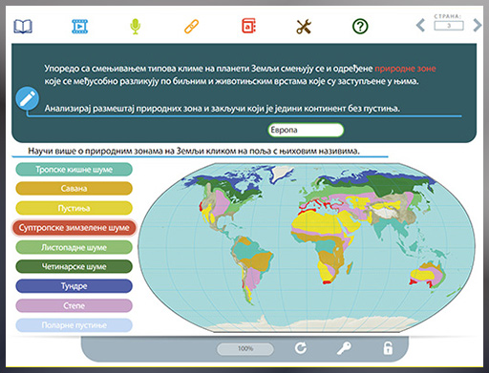The height and width of the screenshot is (373, 489).
Task: Open the red dictionary book icon
Action: 248,26
